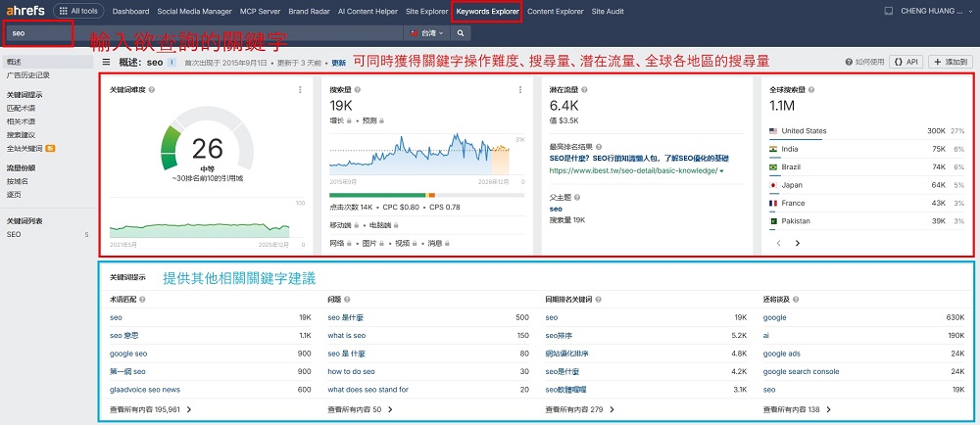The height and width of the screenshot is (425, 980).
Task: Click help icon next to 最高排名结果
Action: [599, 147]
